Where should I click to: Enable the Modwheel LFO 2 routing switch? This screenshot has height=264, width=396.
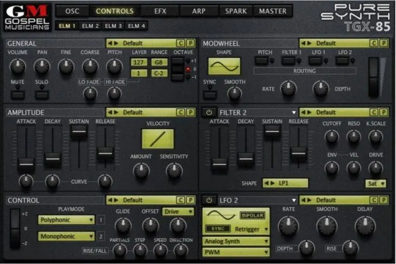342,61
